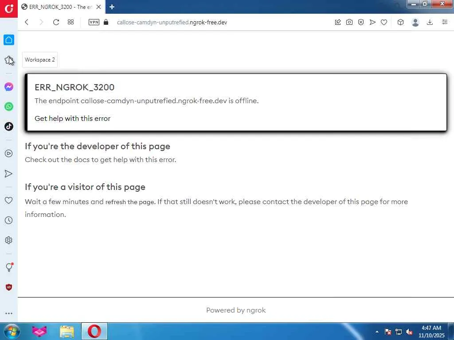Image resolution: width=454 pixels, height=340 pixels.
Task: Click the Opera taskbar button
Action: point(94,331)
